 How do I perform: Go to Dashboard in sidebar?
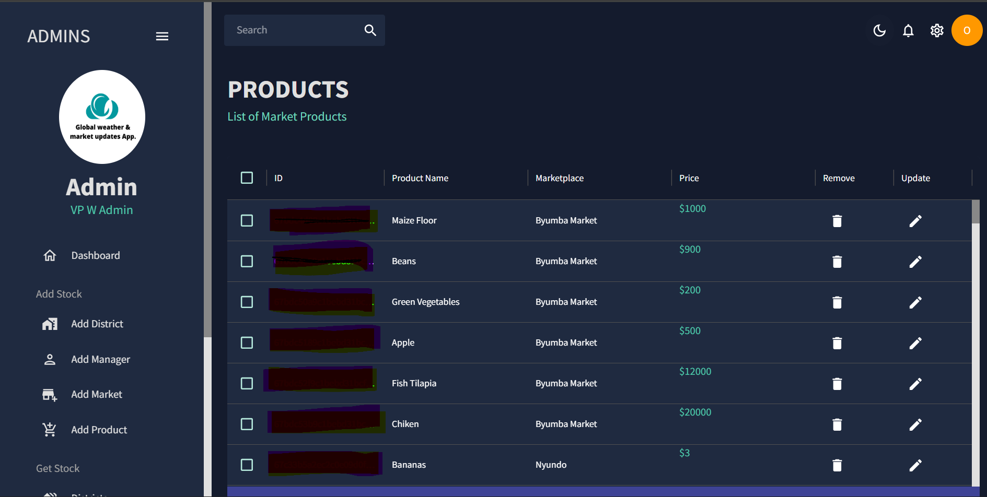tap(95, 255)
